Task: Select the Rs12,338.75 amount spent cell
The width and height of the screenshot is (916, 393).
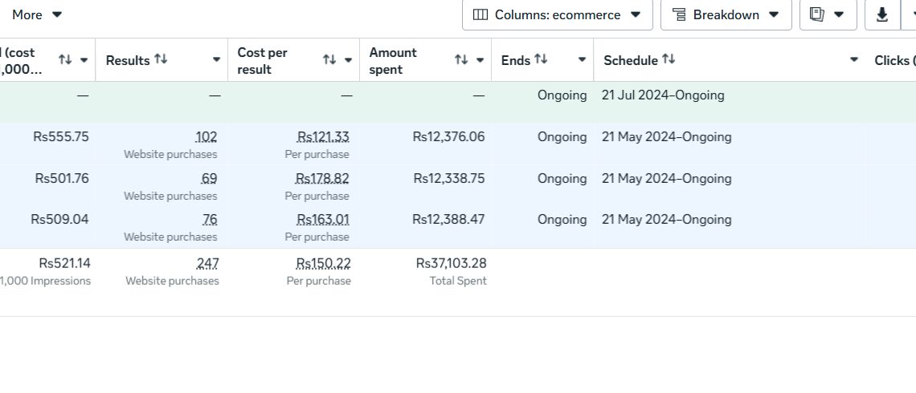Action: [x=449, y=178]
